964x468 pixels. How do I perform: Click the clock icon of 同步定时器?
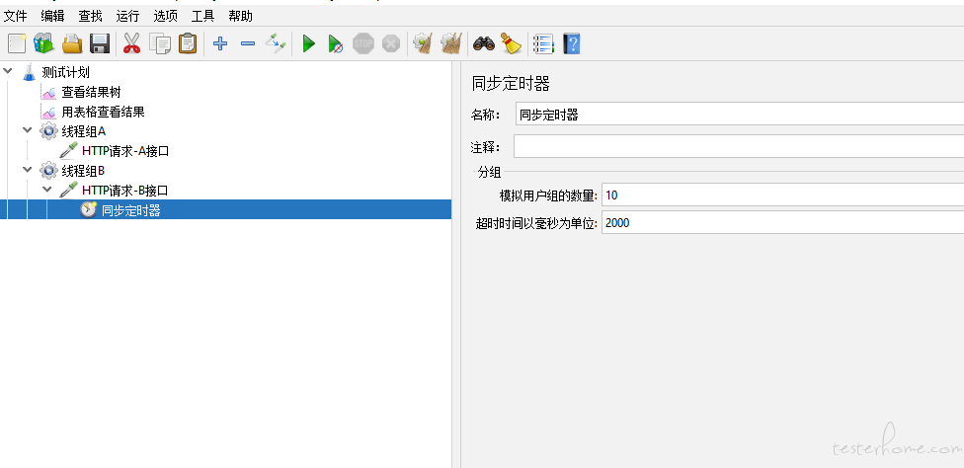(89, 209)
